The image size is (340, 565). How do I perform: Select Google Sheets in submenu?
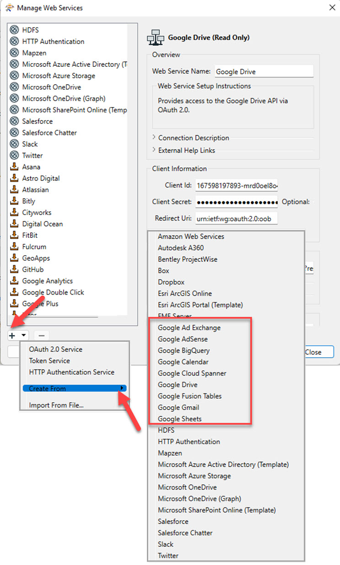[x=180, y=419]
